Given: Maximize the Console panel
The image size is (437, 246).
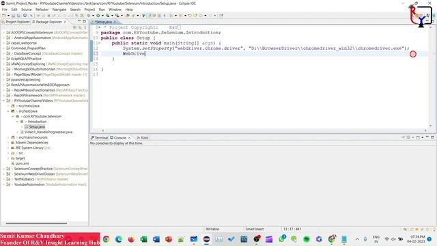Looking at the screenshot, I should click(432, 137).
